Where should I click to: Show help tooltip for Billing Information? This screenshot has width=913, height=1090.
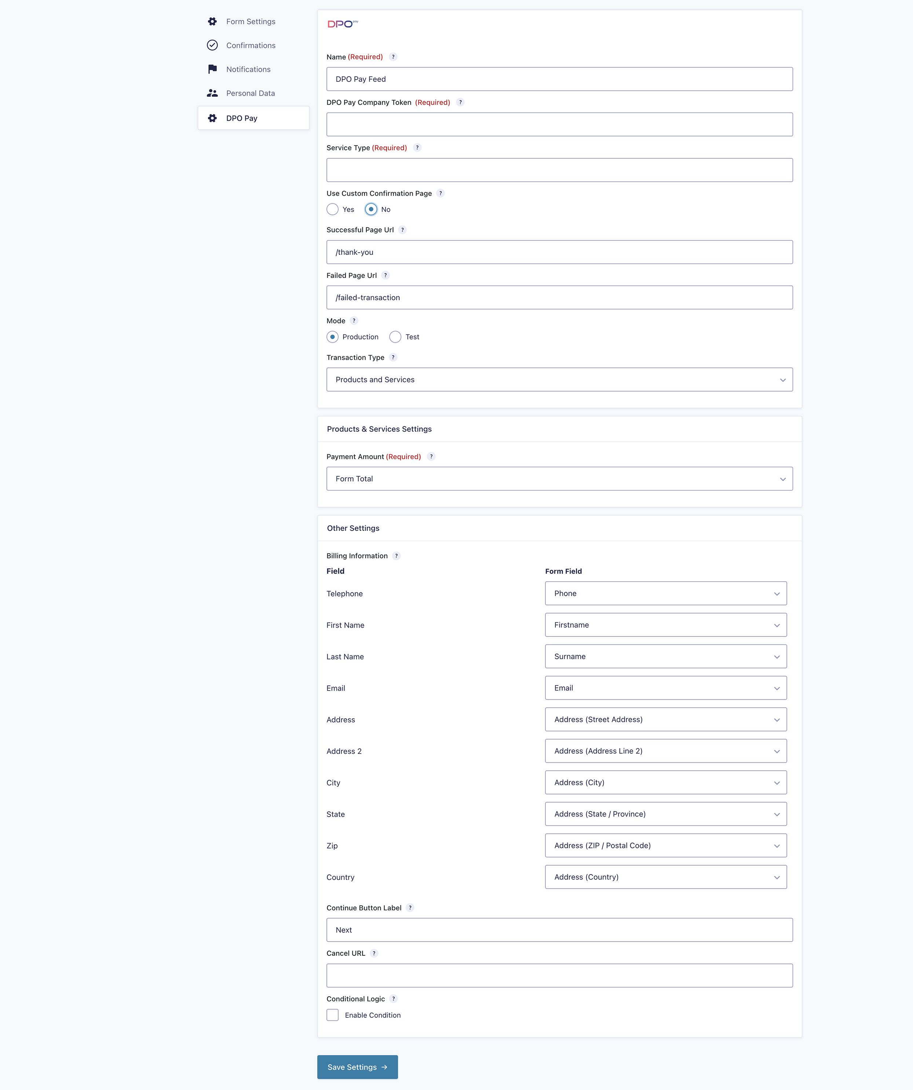click(396, 556)
